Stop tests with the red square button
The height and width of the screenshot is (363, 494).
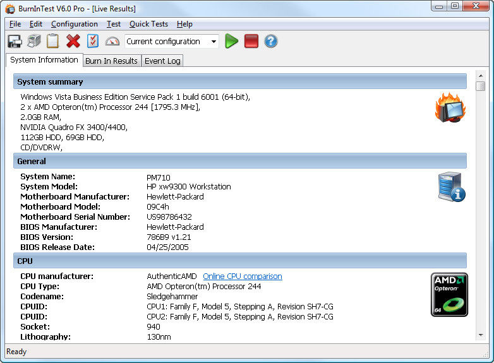pyautogui.click(x=251, y=42)
